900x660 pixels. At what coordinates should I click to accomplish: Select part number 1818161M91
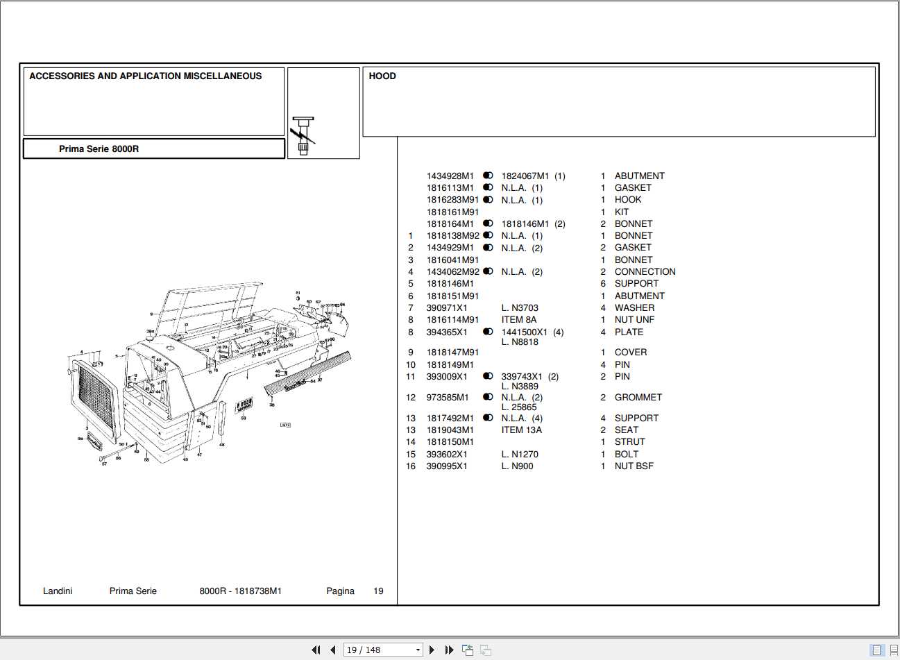point(452,212)
